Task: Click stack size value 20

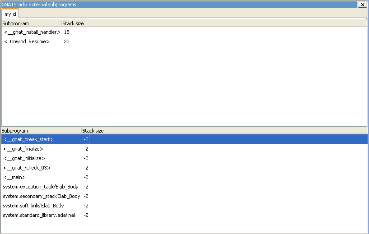Action: pyautogui.click(x=66, y=41)
